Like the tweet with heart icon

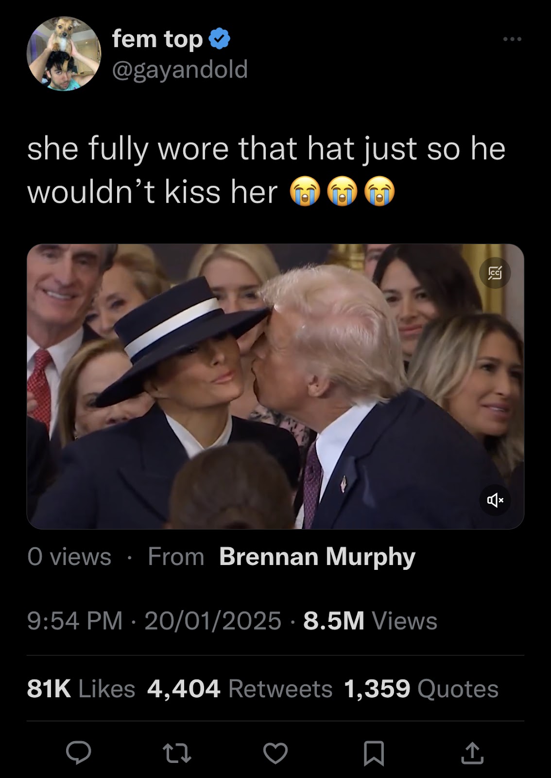pos(275,753)
